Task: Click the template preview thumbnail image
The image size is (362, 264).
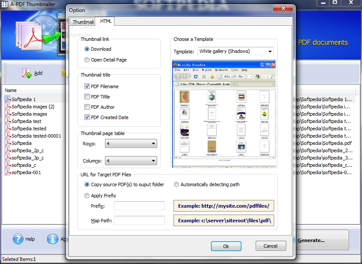Action: coord(224,114)
